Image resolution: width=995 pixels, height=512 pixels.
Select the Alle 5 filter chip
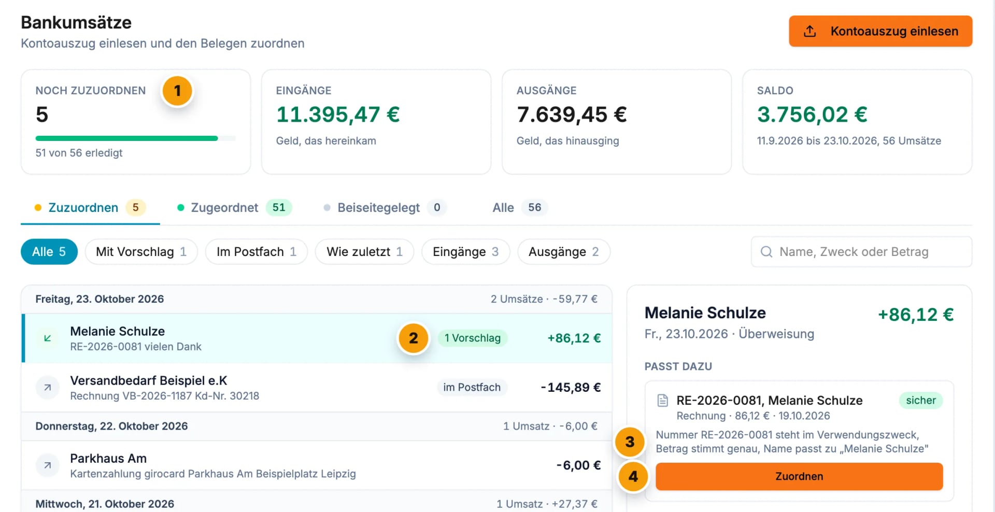[x=49, y=252]
